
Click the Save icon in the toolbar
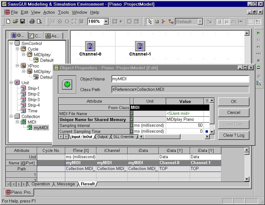[22, 22]
